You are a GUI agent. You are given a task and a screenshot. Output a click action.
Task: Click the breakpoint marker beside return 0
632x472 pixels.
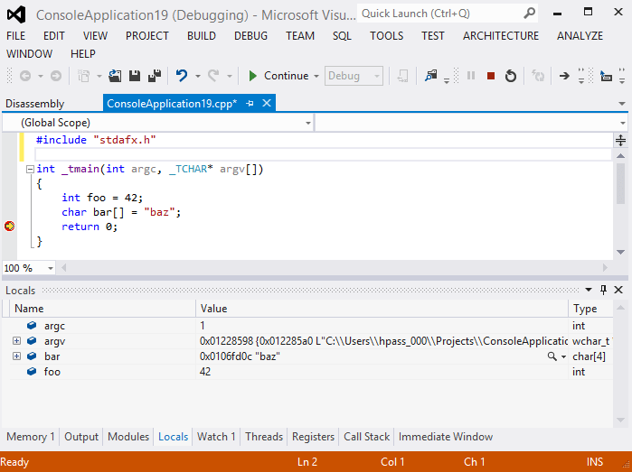[9, 227]
